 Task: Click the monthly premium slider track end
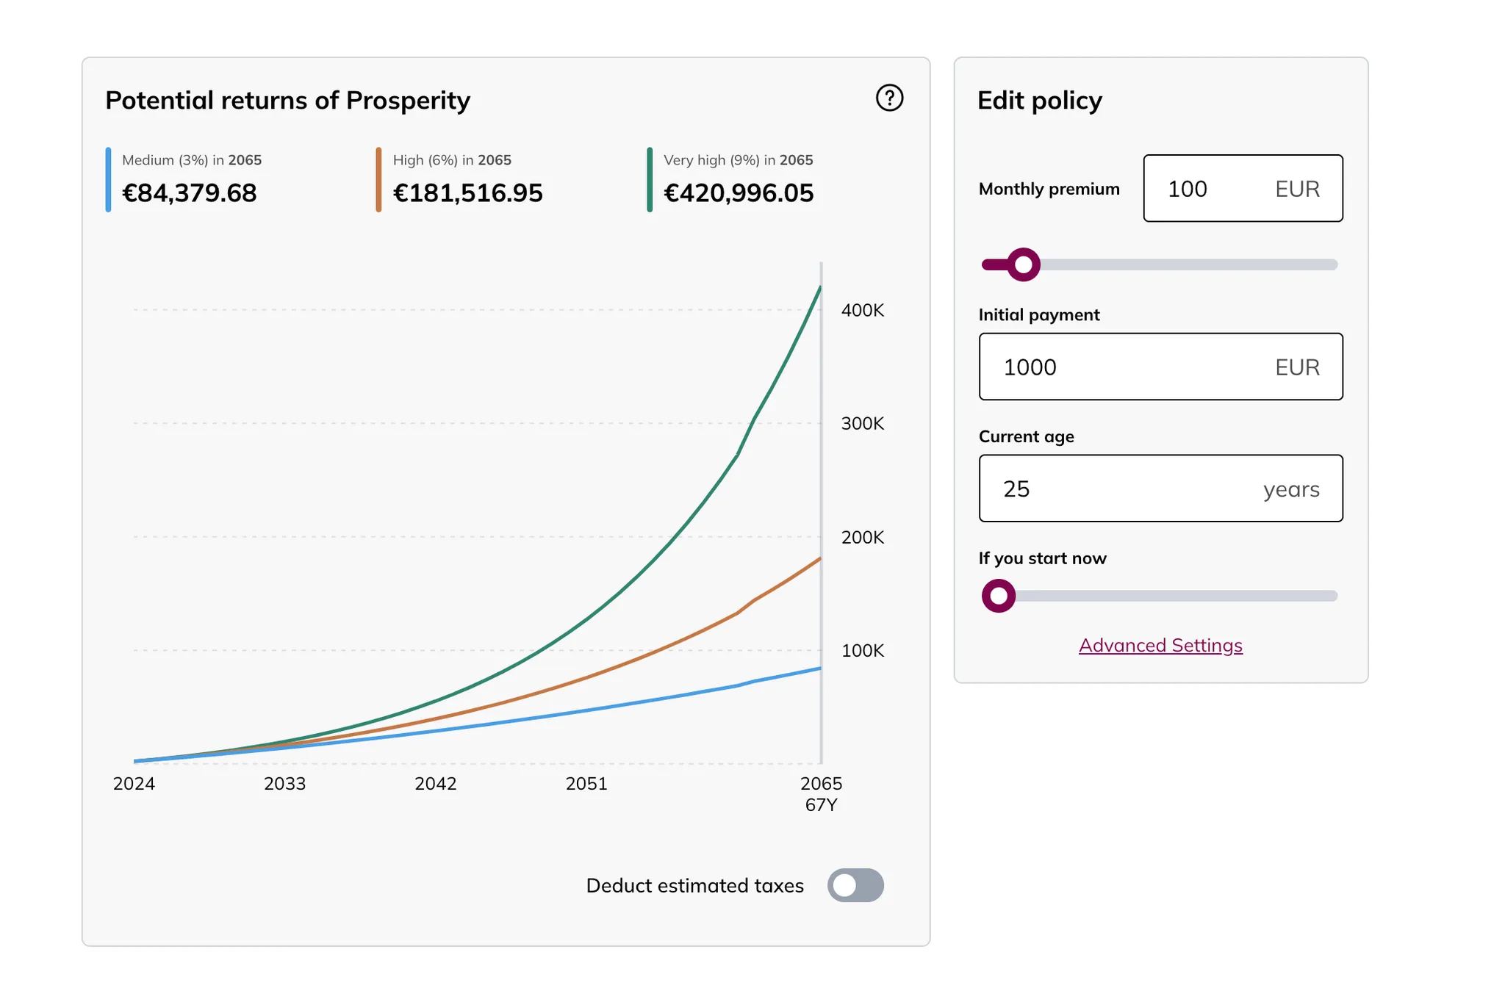tap(1332, 264)
